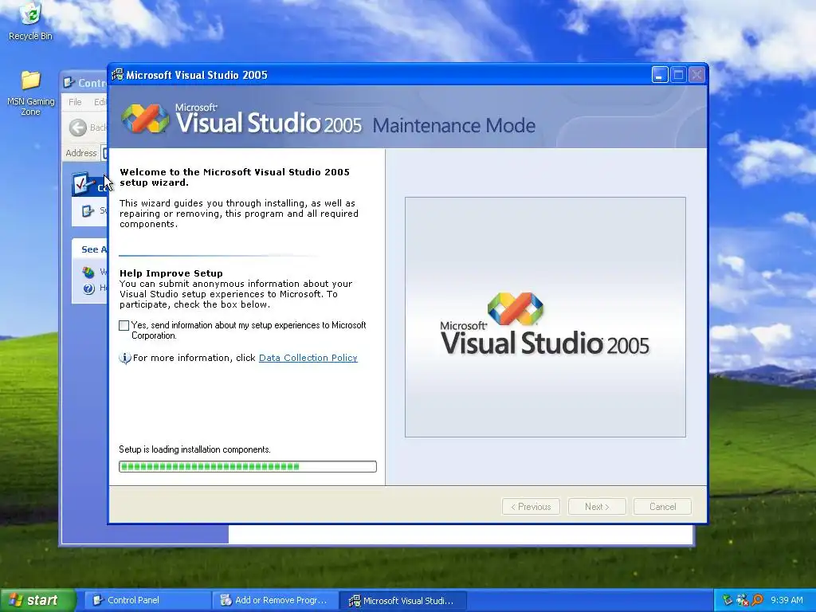Minimize the Visual Studio 2005 setup window
The width and height of the screenshot is (816, 612).
click(x=659, y=75)
